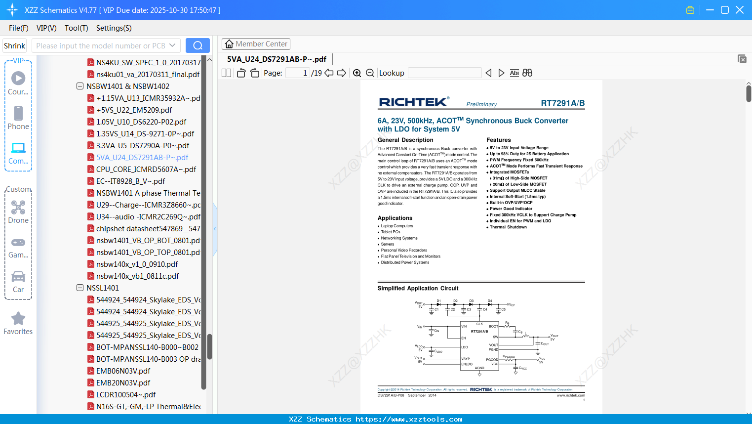Collapse the NSSL1401 folder

click(x=80, y=288)
